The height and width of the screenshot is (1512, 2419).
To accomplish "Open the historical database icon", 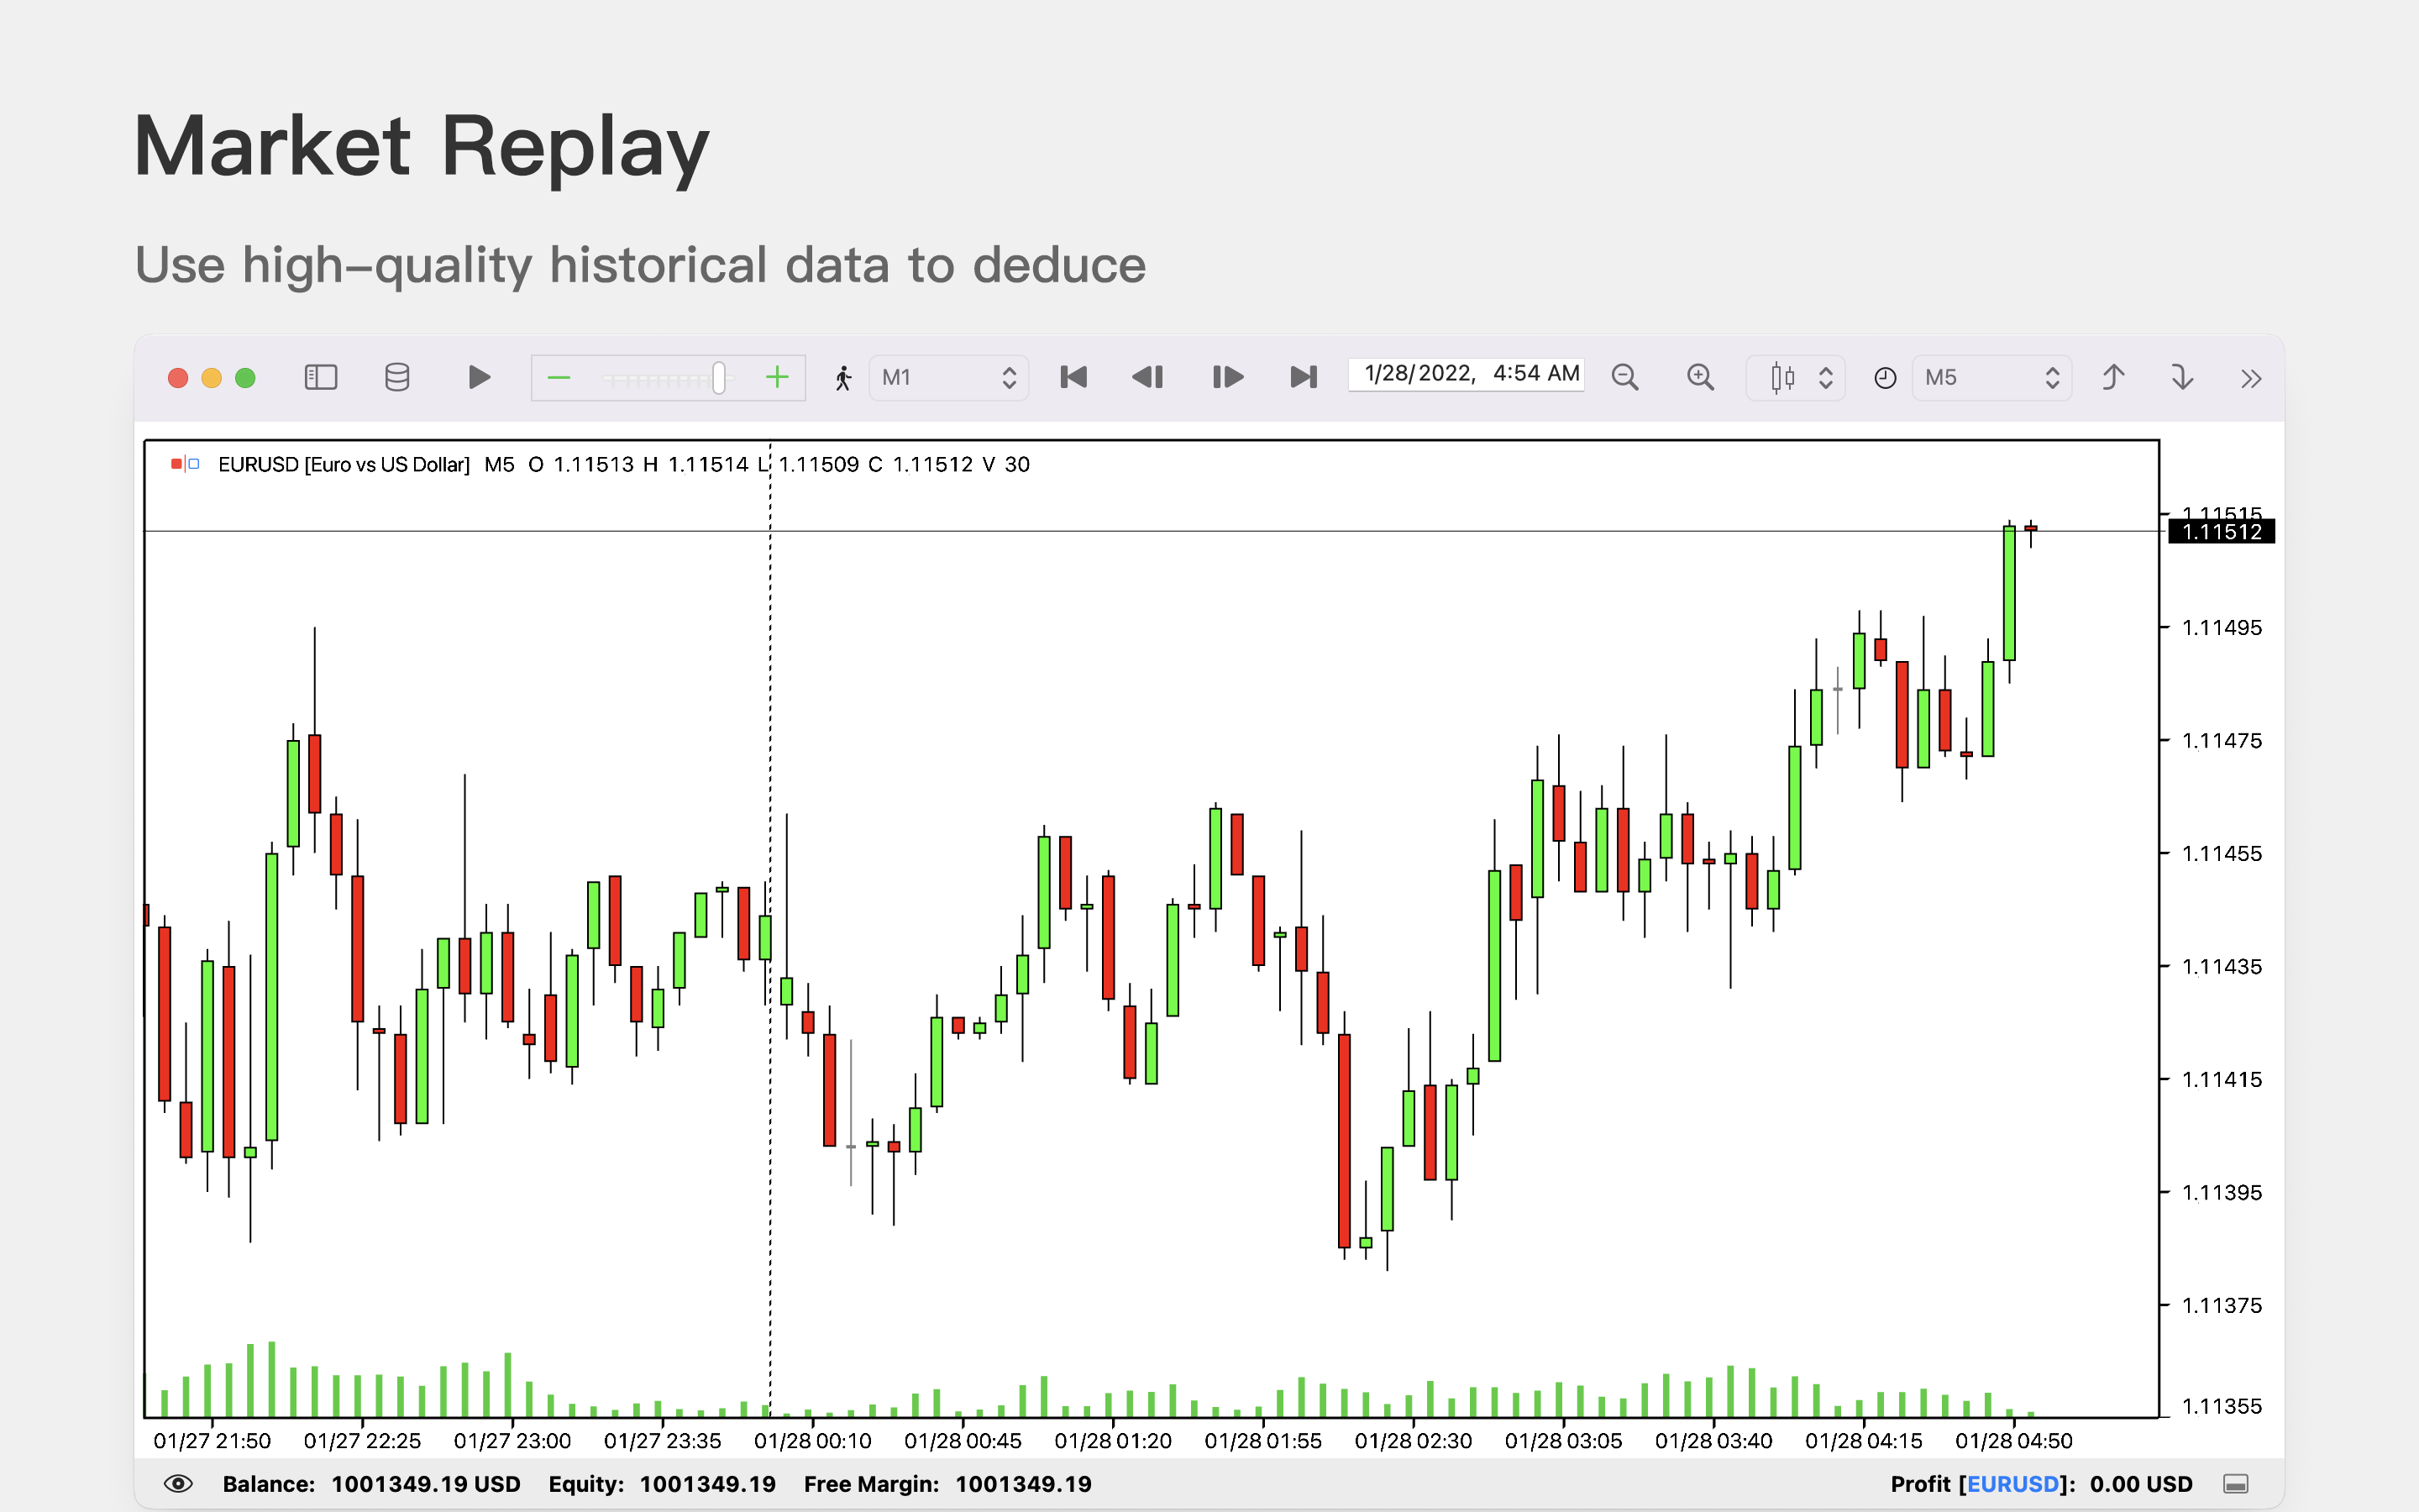I will (x=396, y=377).
